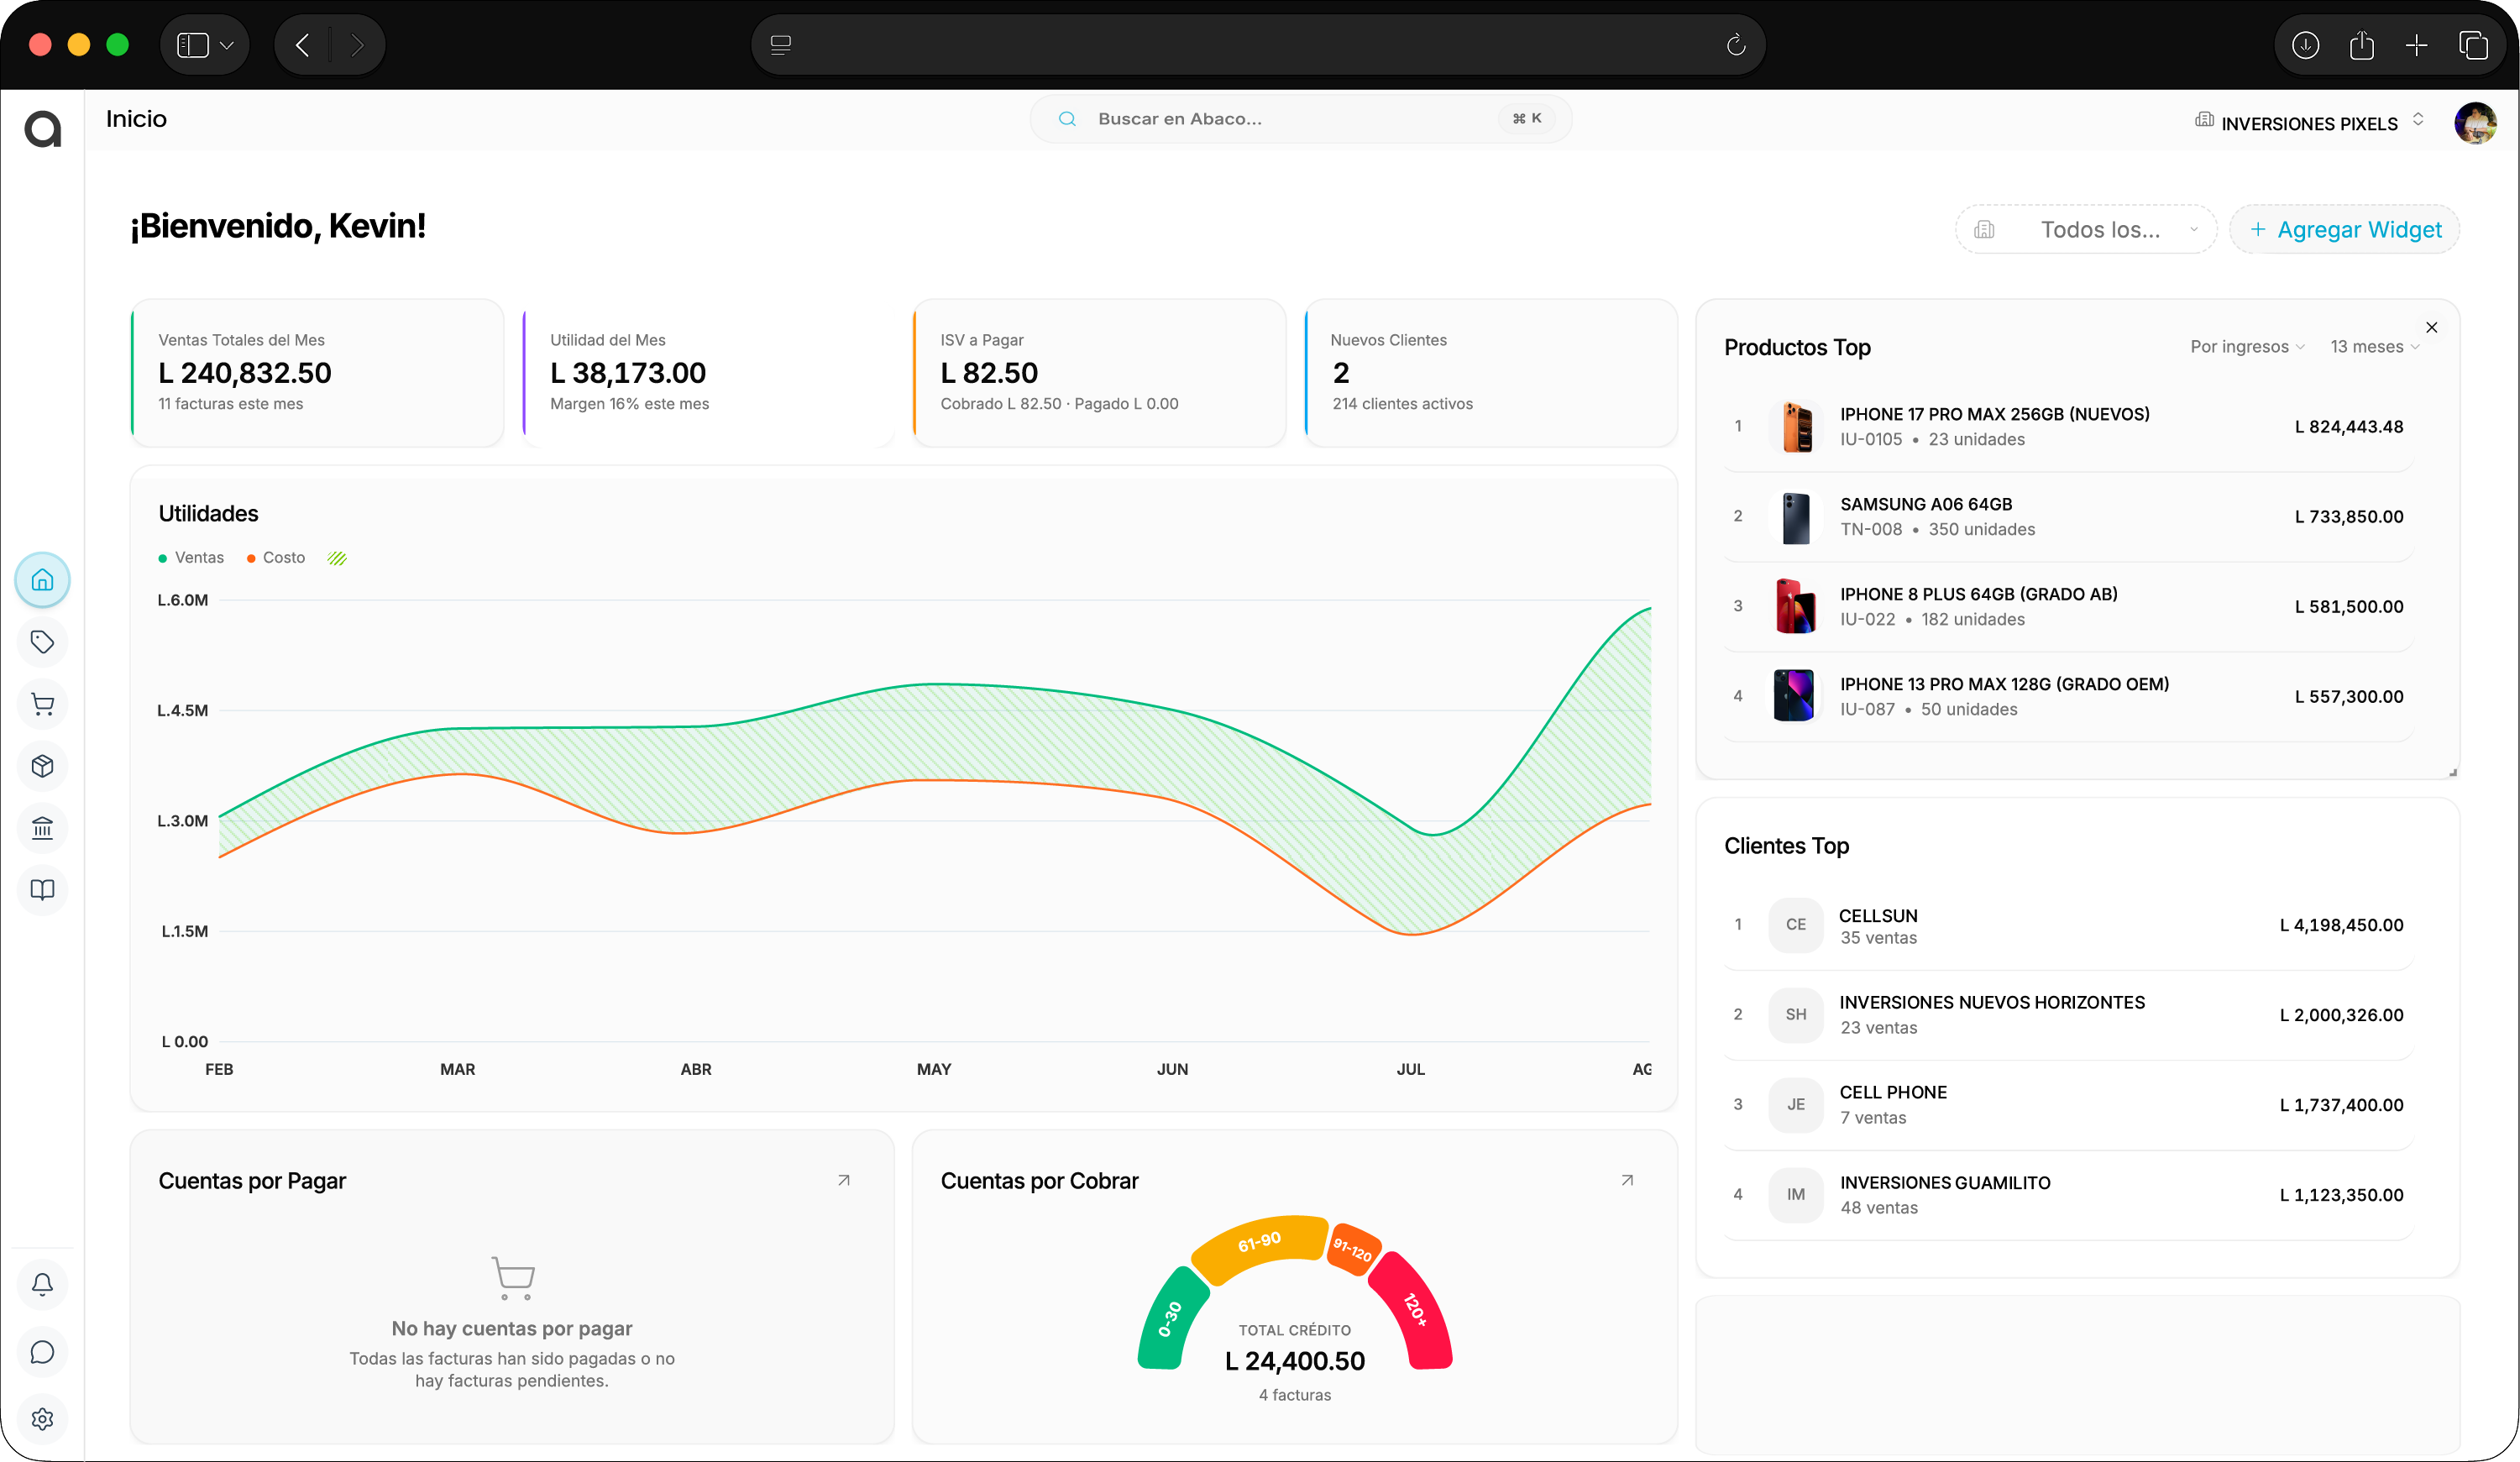Open Cuentas por Pagar arrow link
This screenshot has height=1462, width=2520.
click(844, 1180)
